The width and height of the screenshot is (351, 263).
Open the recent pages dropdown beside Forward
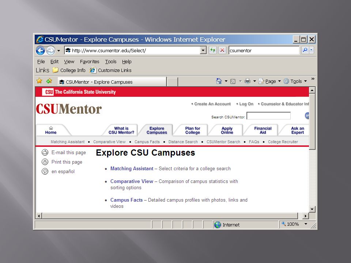[58, 51]
